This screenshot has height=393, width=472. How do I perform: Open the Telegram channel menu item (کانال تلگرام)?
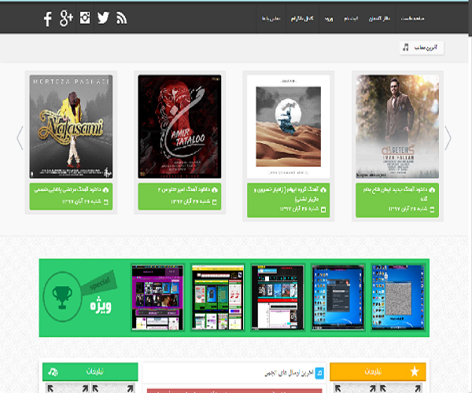302,19
